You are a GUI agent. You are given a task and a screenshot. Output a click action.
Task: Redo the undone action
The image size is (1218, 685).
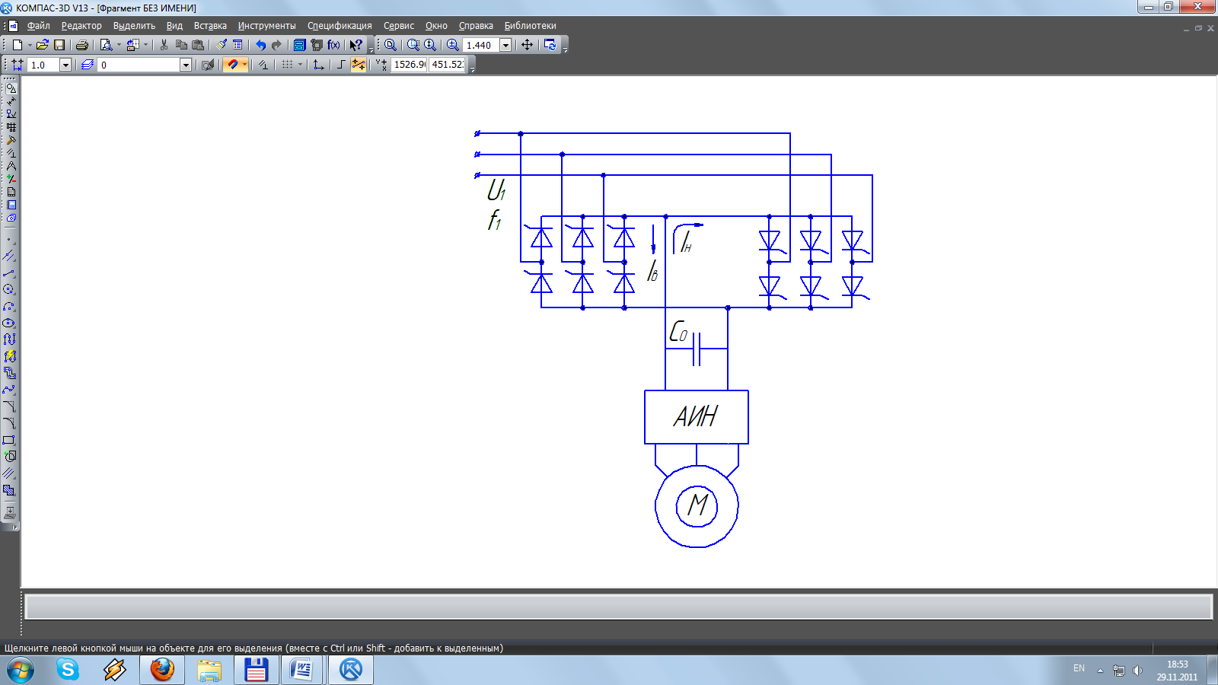(x=277, y=45)
